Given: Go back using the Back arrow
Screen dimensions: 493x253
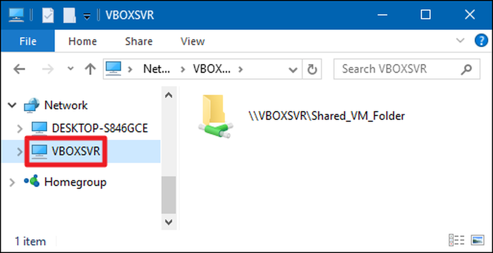Looking at the screenshot, I should click(x=19, y=69).
